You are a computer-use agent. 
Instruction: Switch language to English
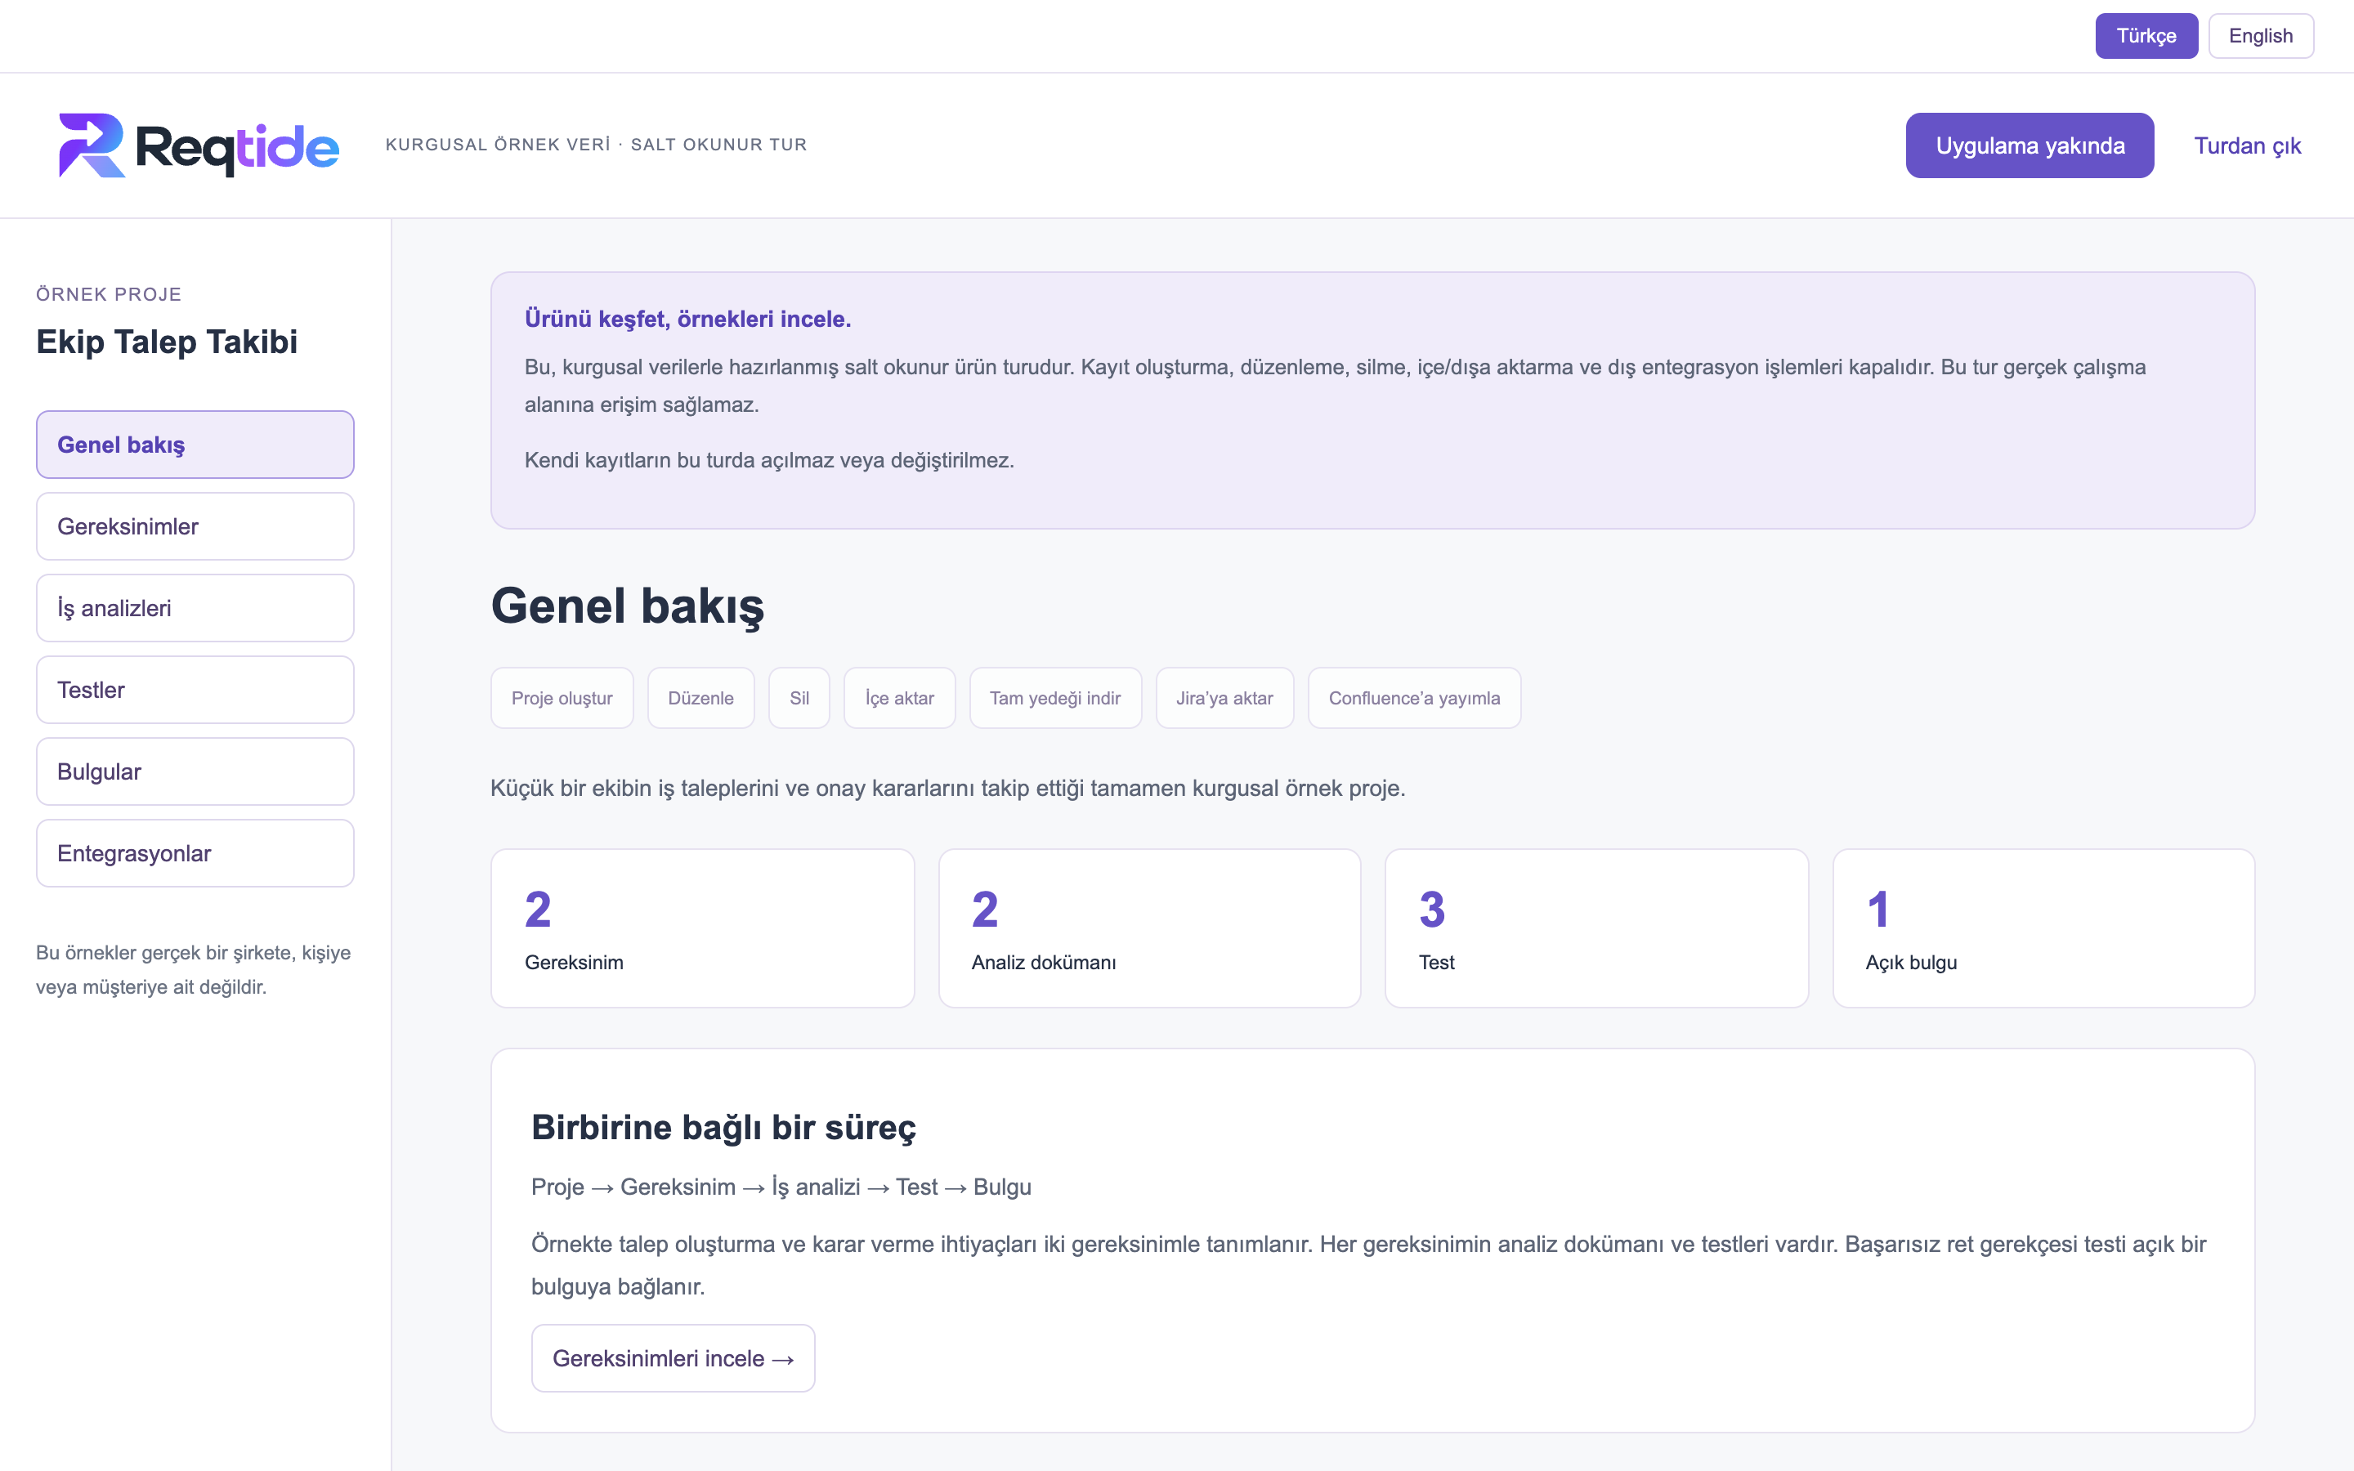click(2261, 36)
